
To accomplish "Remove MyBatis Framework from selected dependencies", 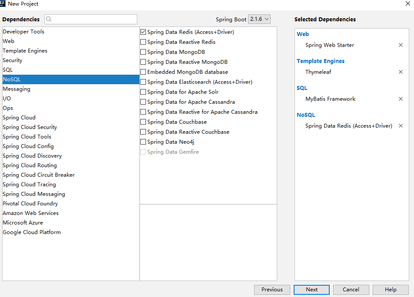I will [x=401, y=99].
